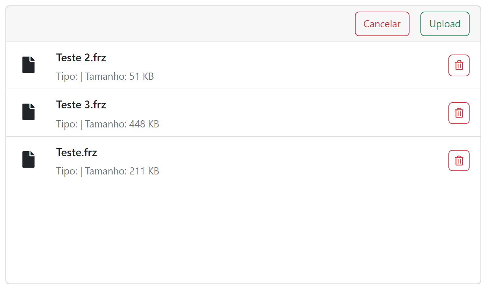Select the Teste 3.frz file name

click(81, 105)
